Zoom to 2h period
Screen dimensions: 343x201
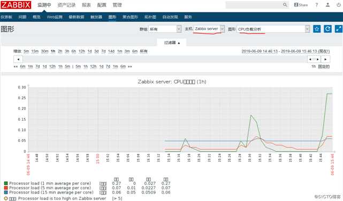(60, 51)
